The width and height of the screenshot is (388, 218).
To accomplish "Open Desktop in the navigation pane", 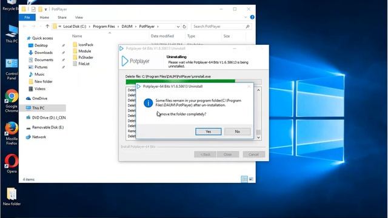I will click(38, 45).
